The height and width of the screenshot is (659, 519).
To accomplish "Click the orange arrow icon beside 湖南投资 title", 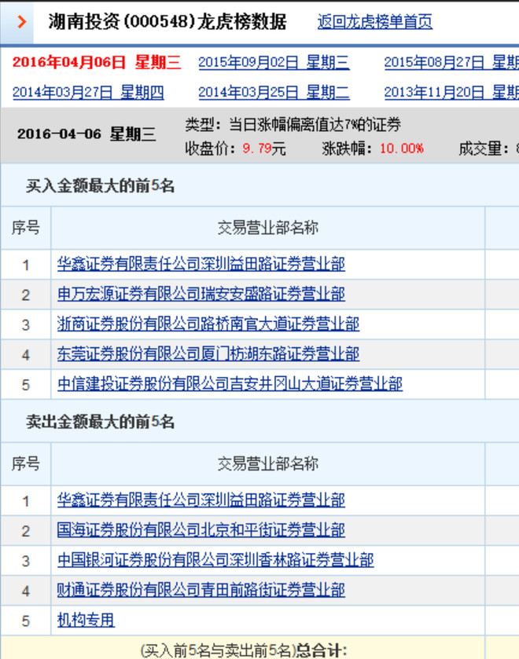I will coord(21,21).
